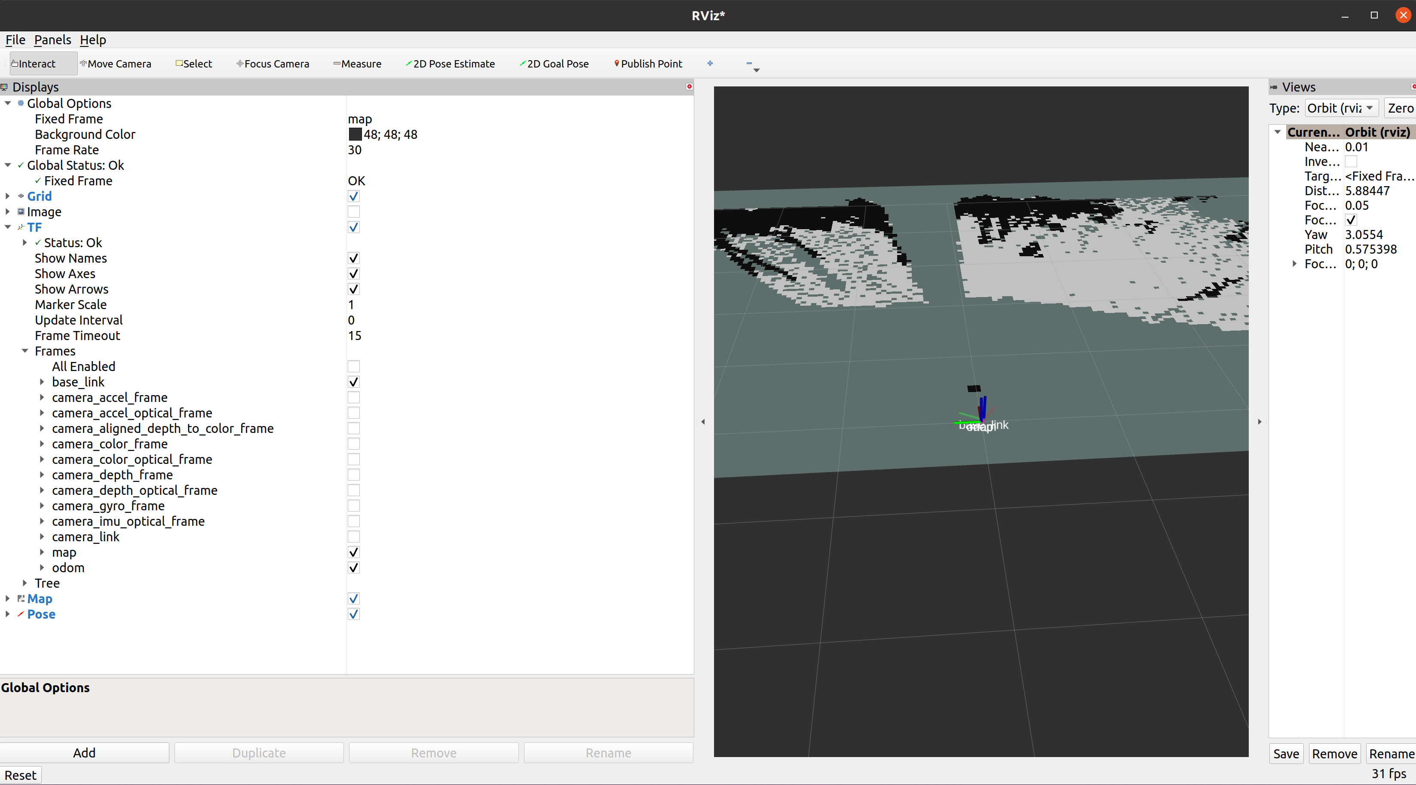Click the Global Status green checkmark icon
Image resolution: width=1416 pixels, height=785 pixels.
pyautogui.click(x=21, y=165)
